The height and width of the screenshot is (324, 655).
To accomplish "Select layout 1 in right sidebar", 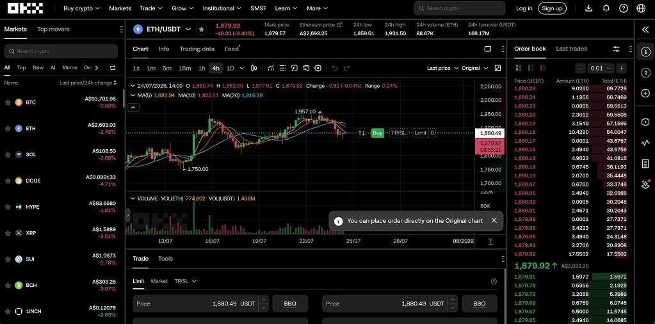I will pyautogui.click(x=645, y=52).
